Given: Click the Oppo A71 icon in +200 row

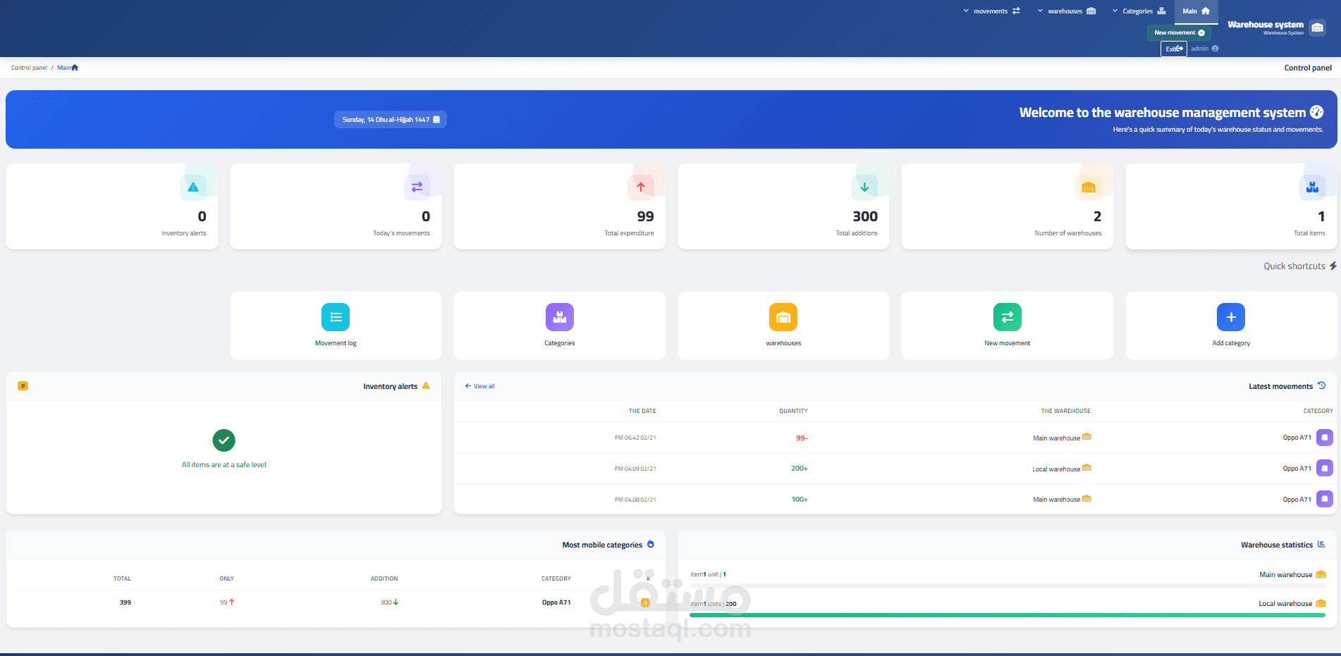Looking at the screenshot, I should point(1325,469).
